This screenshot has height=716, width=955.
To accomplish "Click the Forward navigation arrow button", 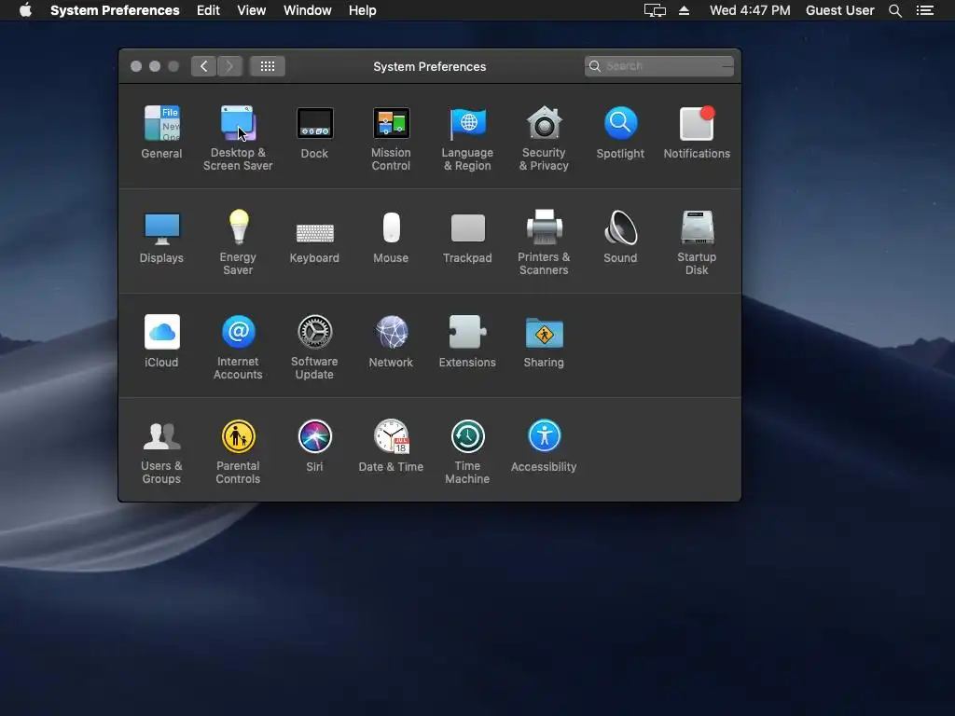I will pyautogui.click(x=229, y=66).
